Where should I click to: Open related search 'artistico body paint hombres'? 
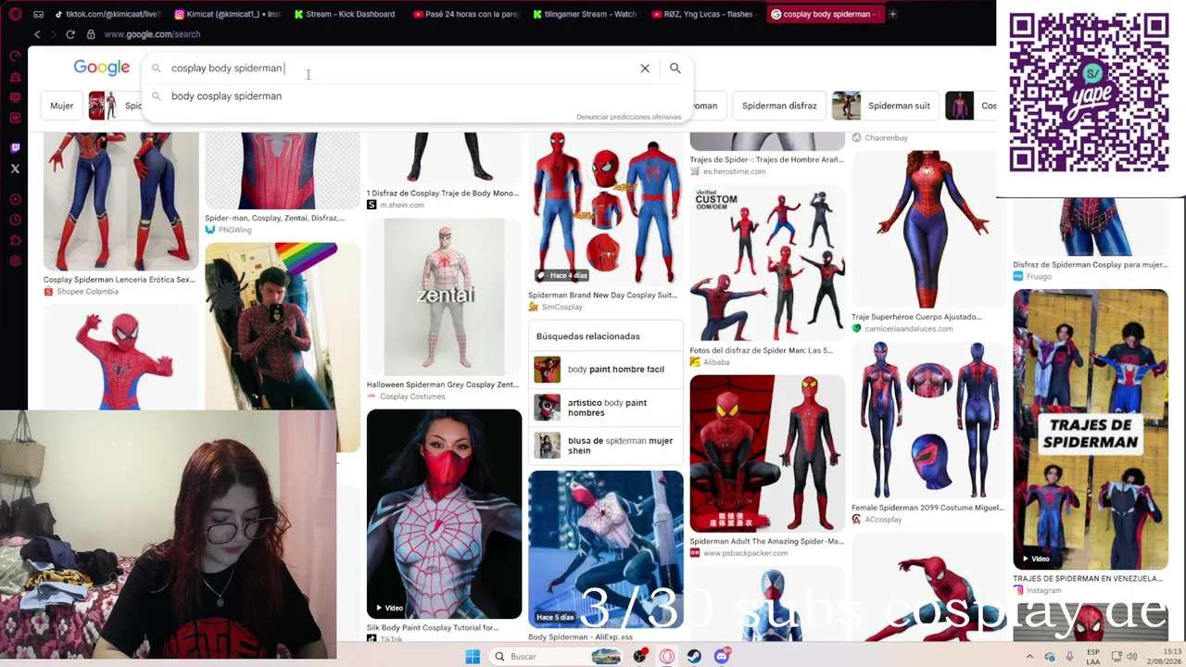click(x=606, y=408)
